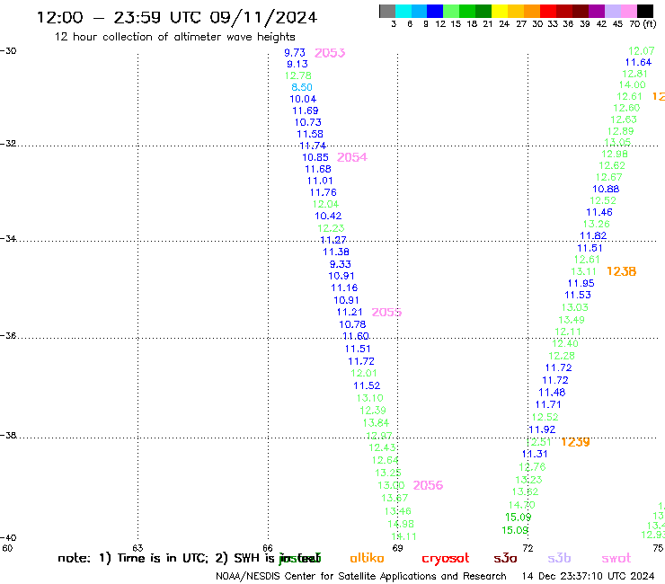The height and width of the screenshot is (584, 665).
Task: Click the note 'Time is in UTC'
Action: click(x=163, y=558)
